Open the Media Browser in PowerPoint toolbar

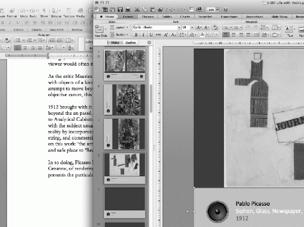point(199,10)
